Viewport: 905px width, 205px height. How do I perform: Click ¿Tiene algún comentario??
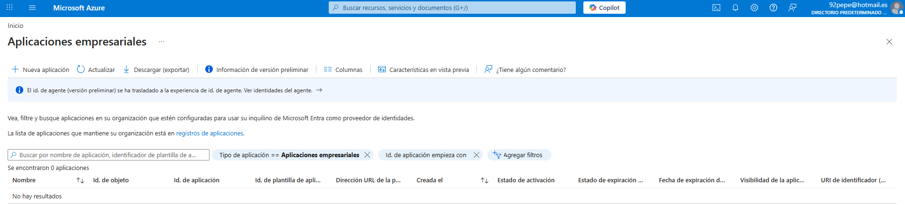click(525, 70)
